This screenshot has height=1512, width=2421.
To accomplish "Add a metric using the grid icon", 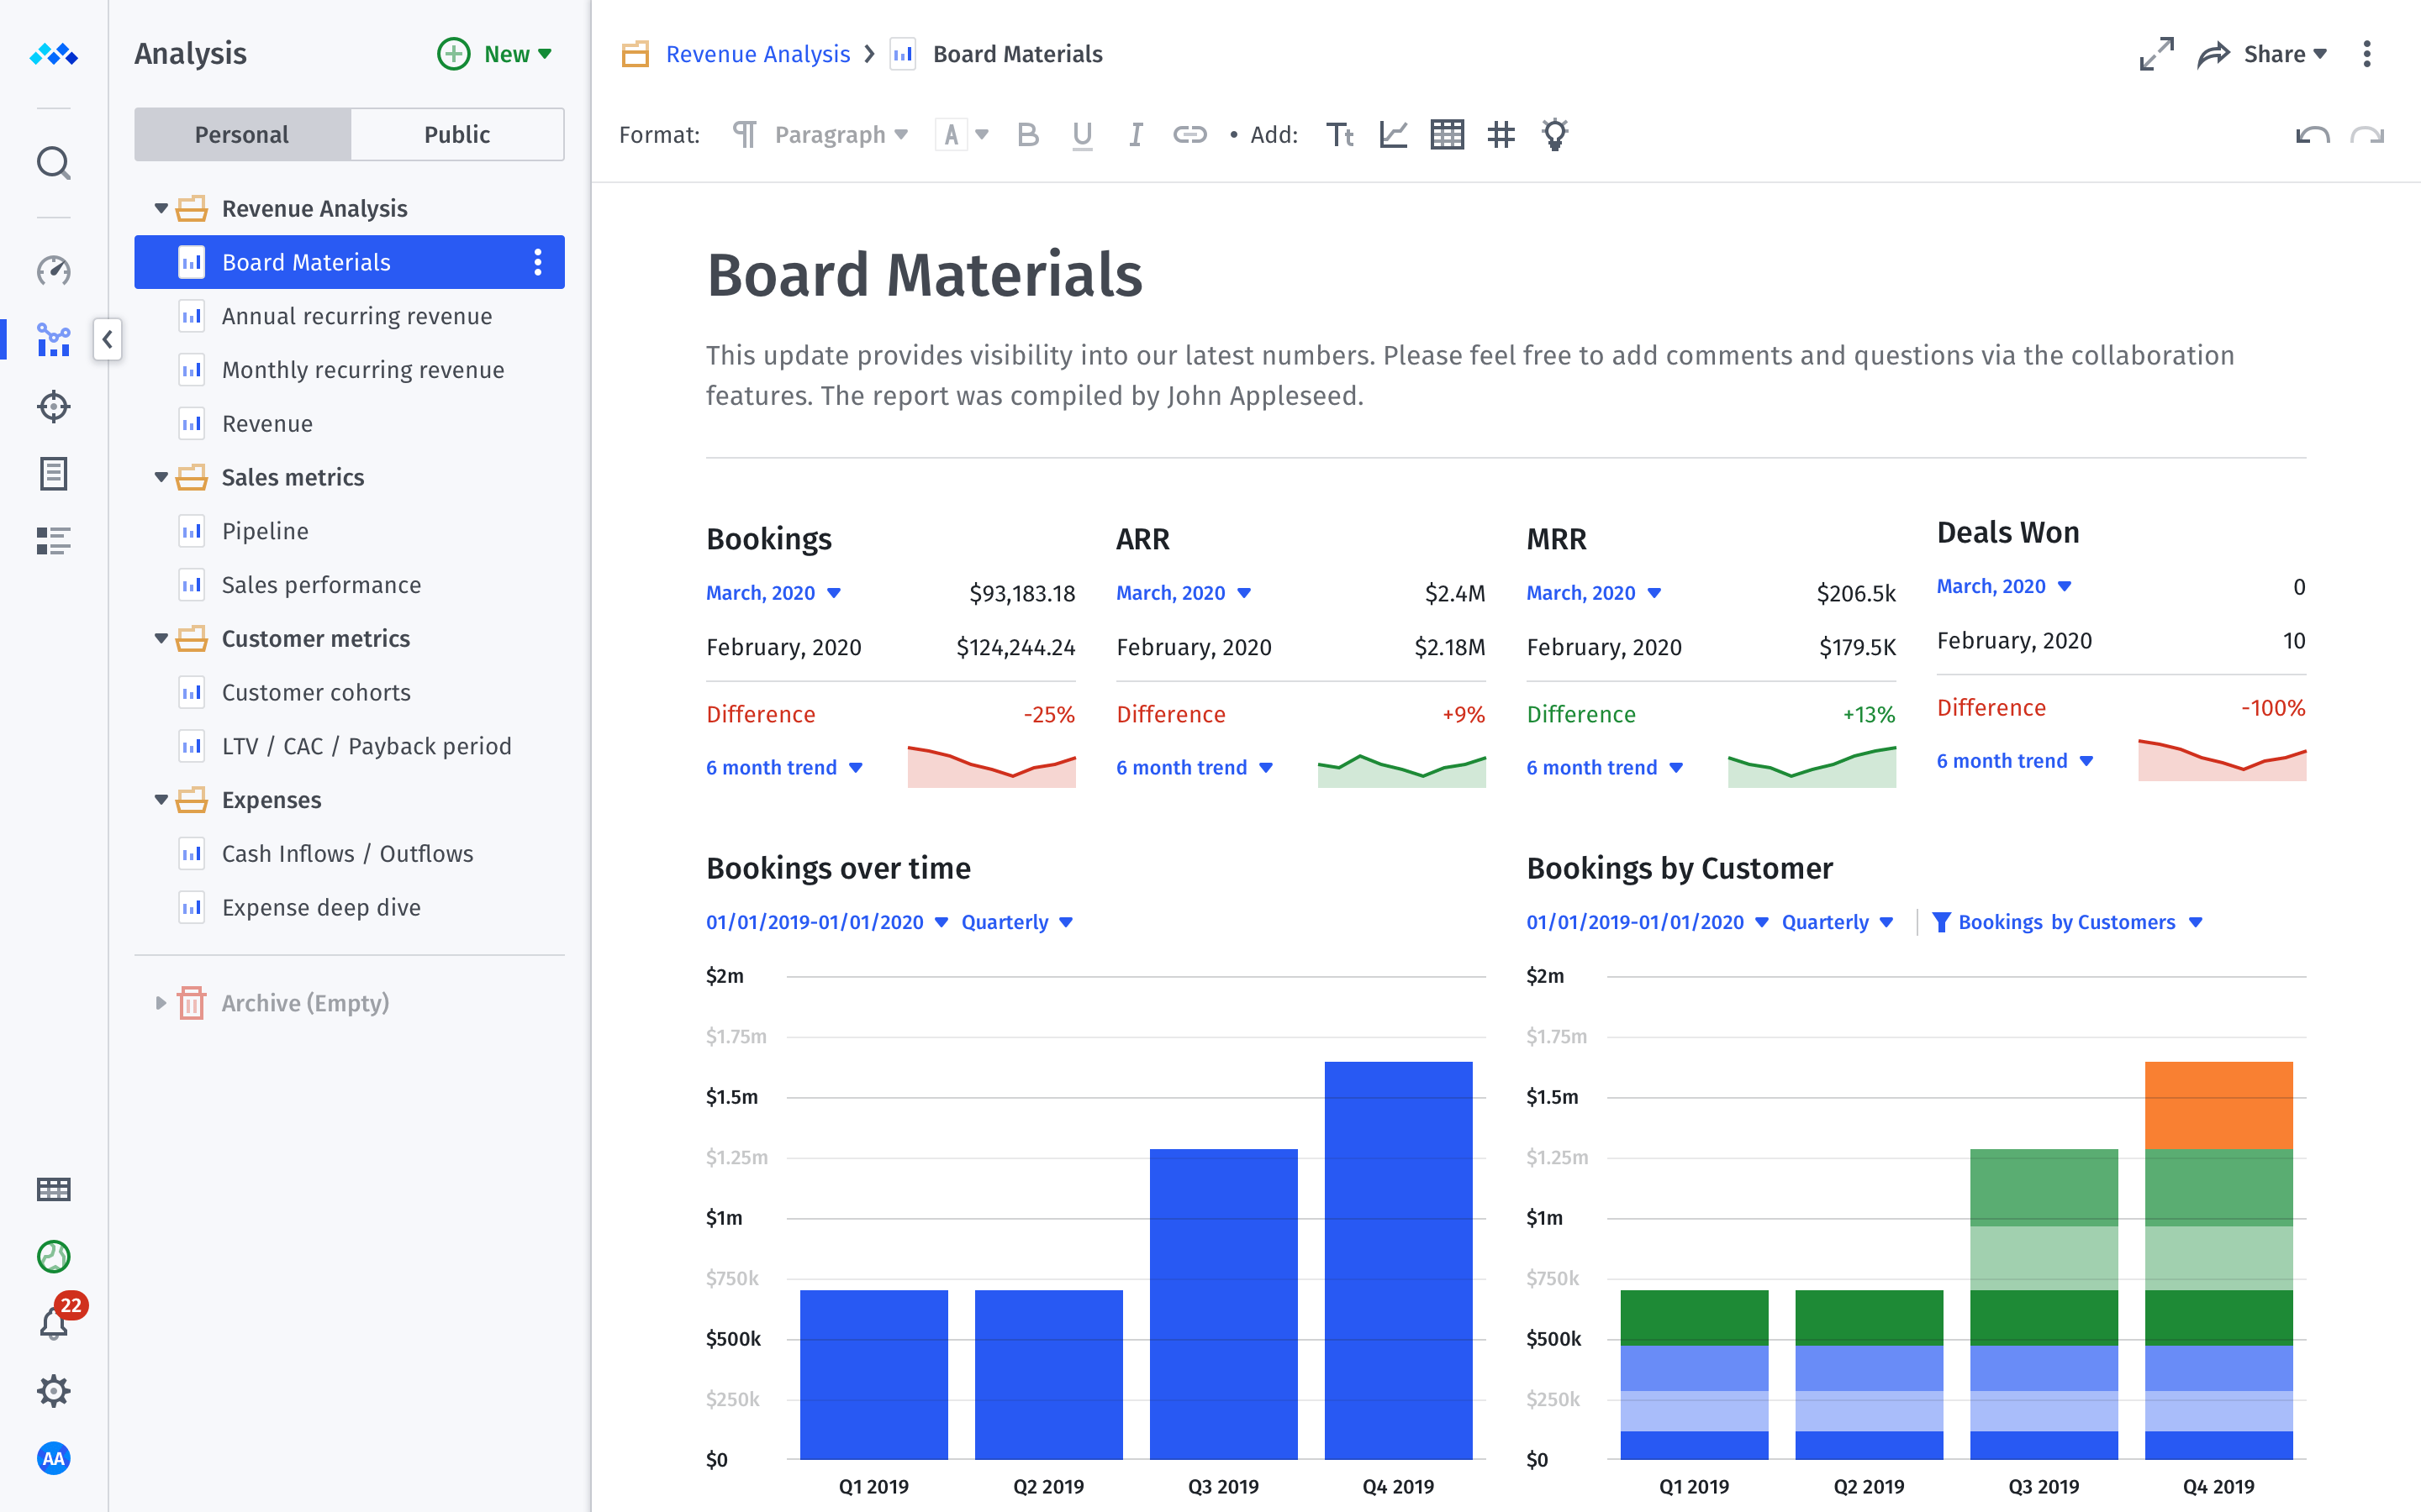I will pos(1501,134).
